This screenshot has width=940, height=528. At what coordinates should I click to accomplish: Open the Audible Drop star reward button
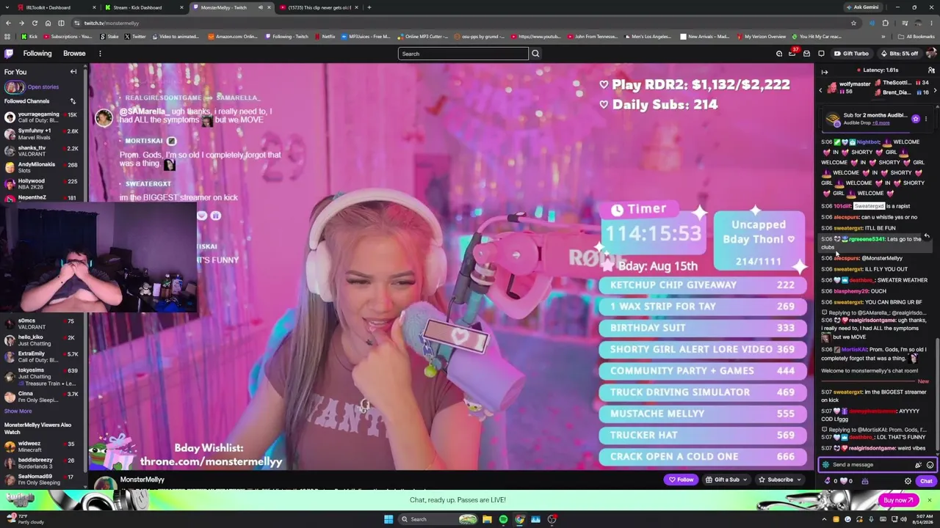[x=915, y=119]
